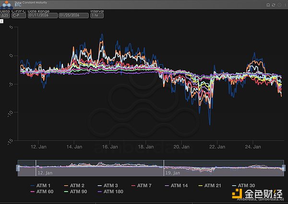Toggle ATM 21 series in legend
This screenshot has width=288, height=204.
tap(213, 185)
